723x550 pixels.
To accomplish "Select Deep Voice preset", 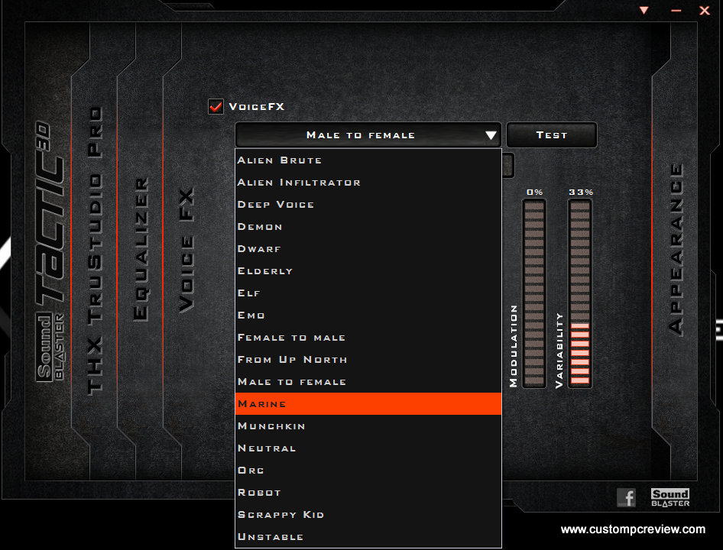I will [368, 204].
